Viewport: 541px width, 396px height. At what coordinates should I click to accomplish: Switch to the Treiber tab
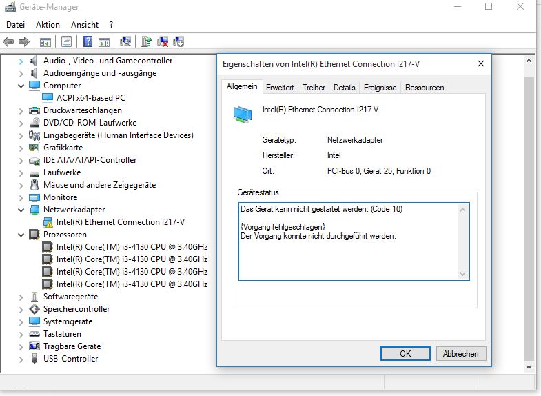[x=314, y=88]
